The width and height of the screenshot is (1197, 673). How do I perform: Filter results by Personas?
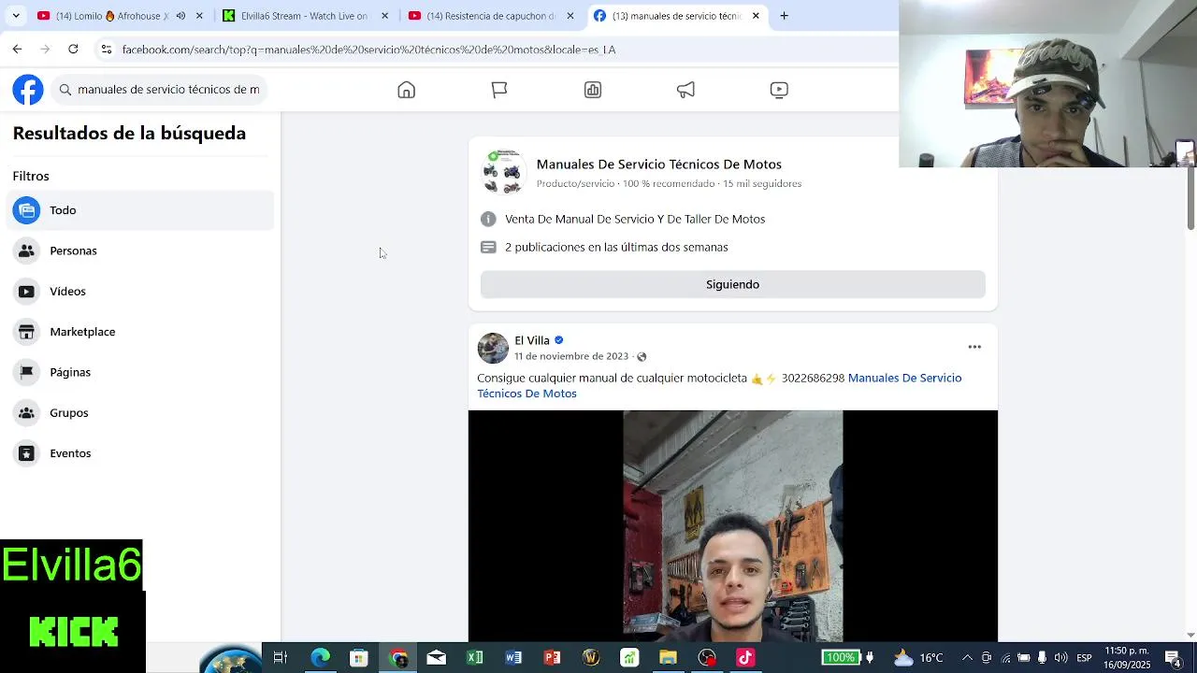pos(140,251)
